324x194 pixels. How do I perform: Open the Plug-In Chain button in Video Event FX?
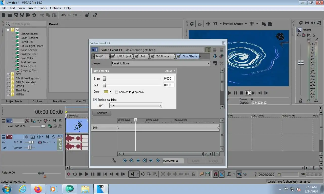pos(215,56)
